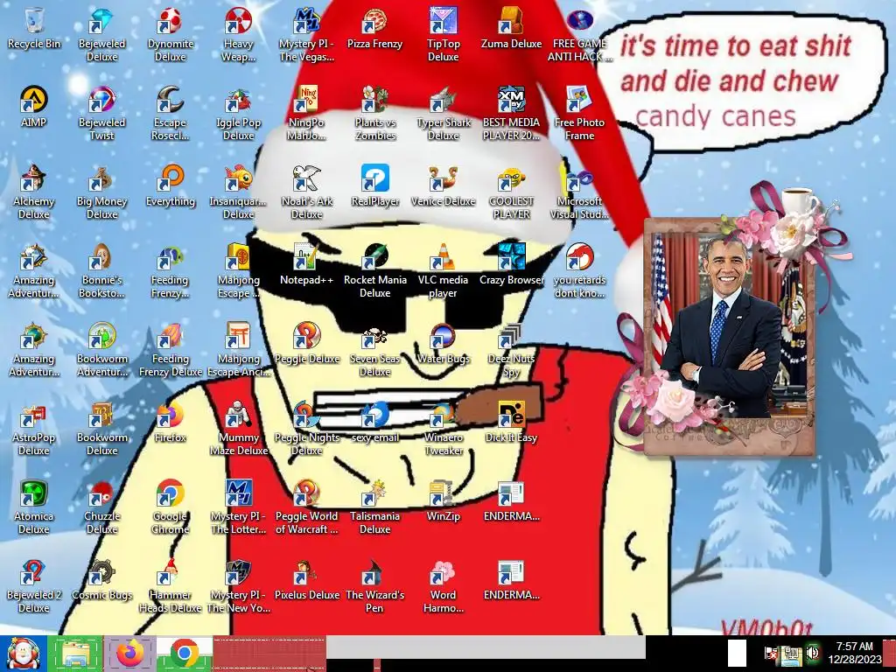Click the RealPlayer desktop icon

click(x=374, y=185)
